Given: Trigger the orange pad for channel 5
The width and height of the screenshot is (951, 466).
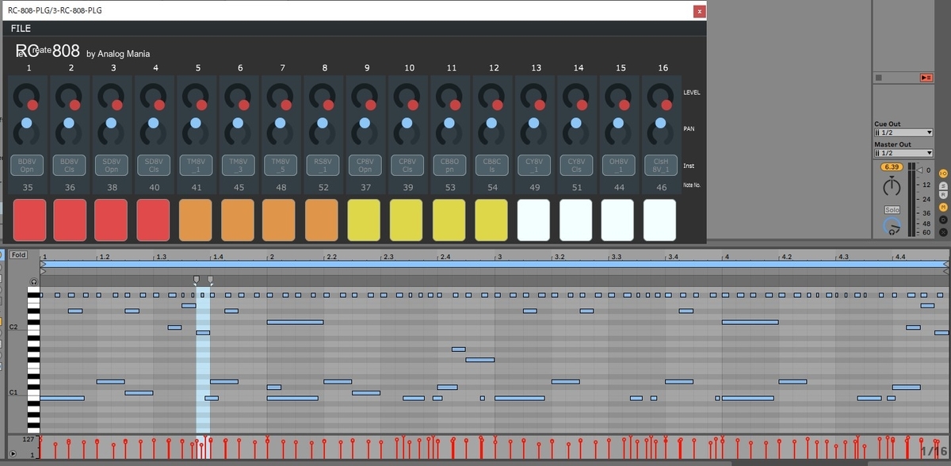Looking at the screenshot, I should click(x=197, y=220).
